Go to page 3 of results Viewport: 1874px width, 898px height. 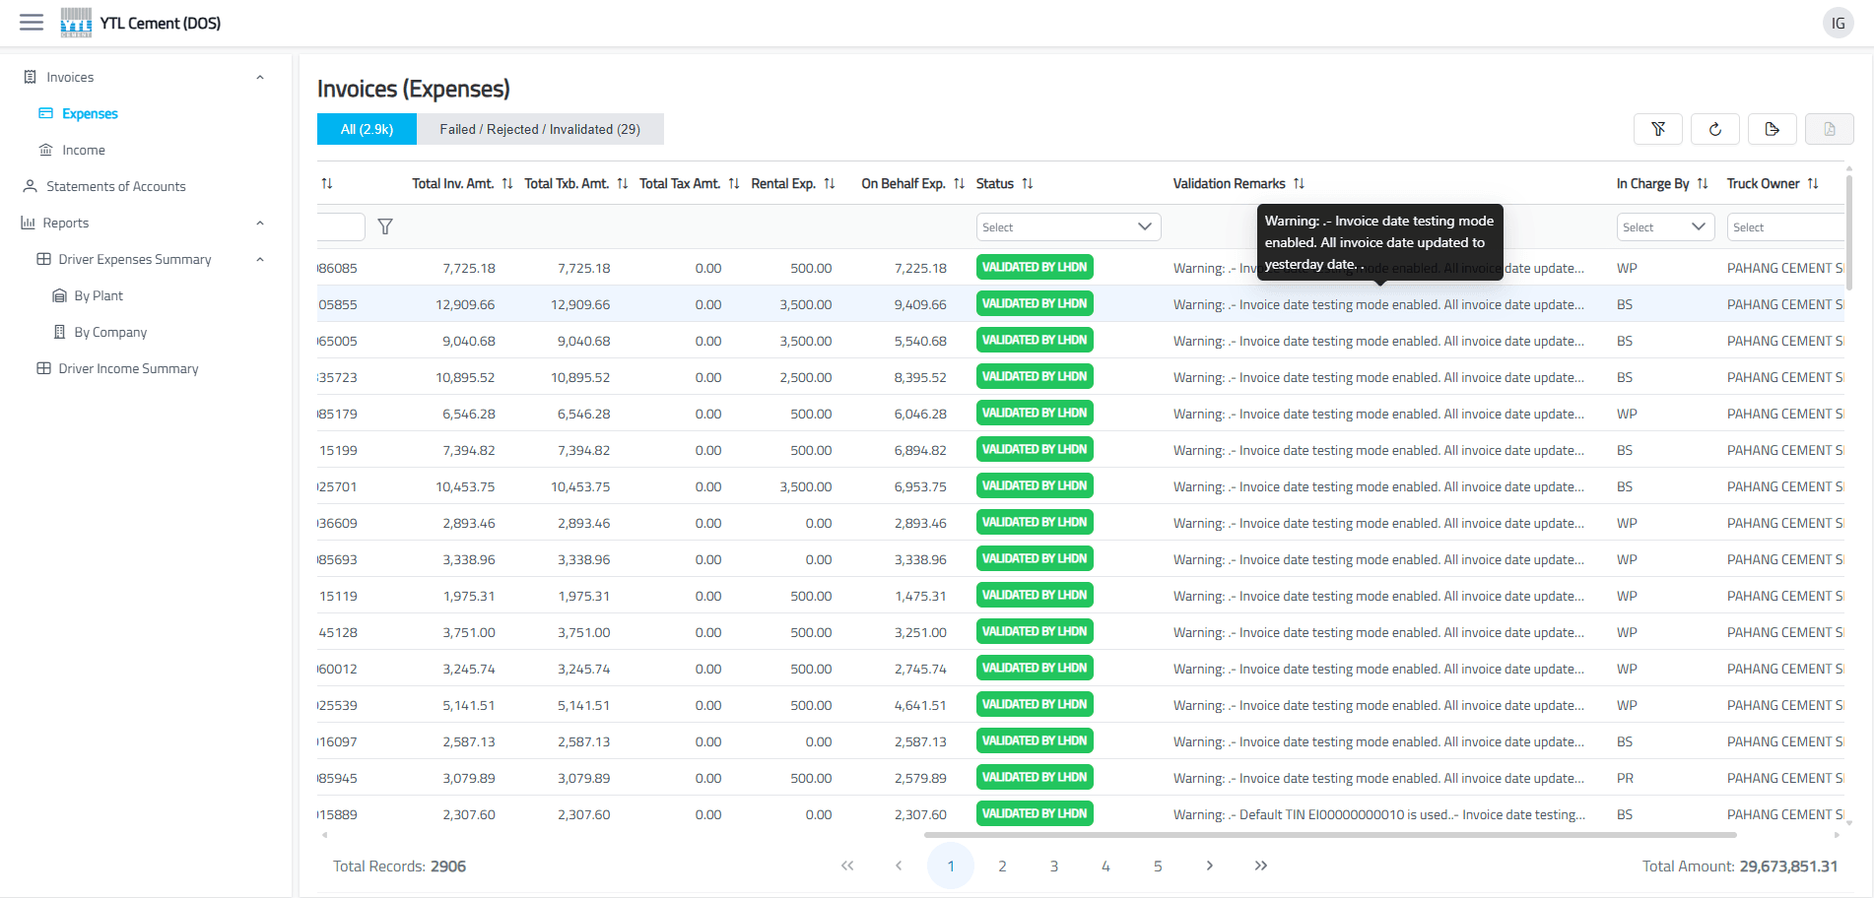point(1054,866)
